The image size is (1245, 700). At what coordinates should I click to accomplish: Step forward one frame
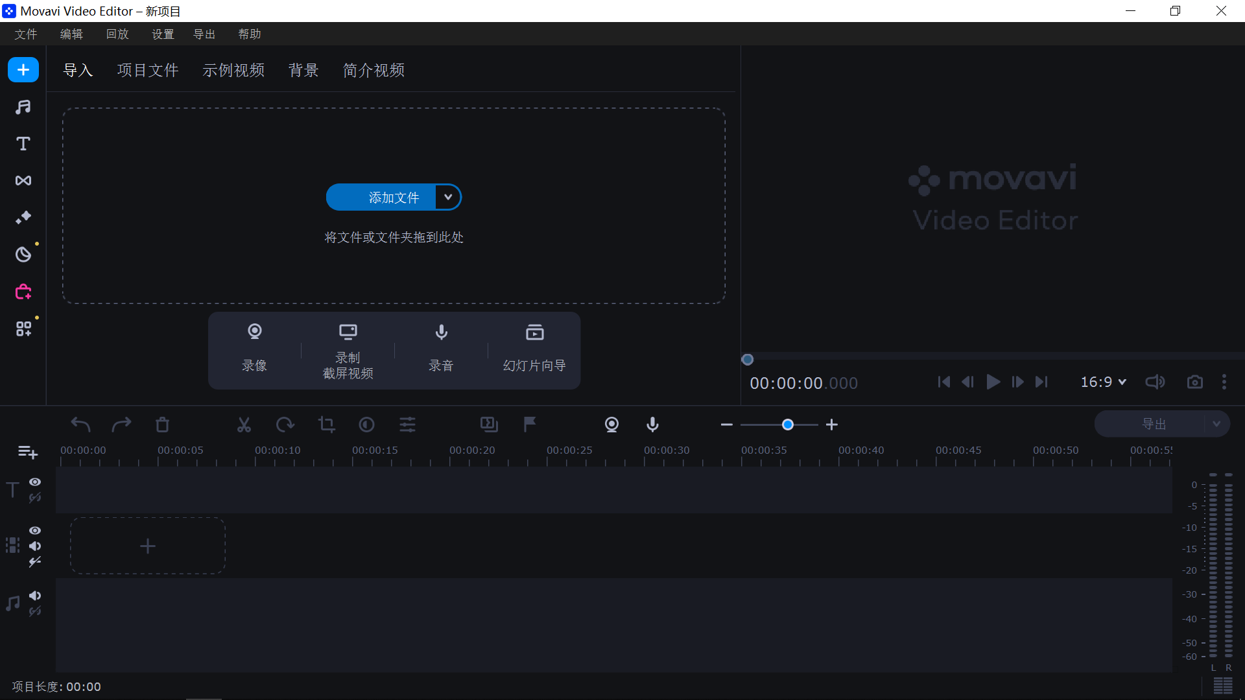coord(1017,382)
